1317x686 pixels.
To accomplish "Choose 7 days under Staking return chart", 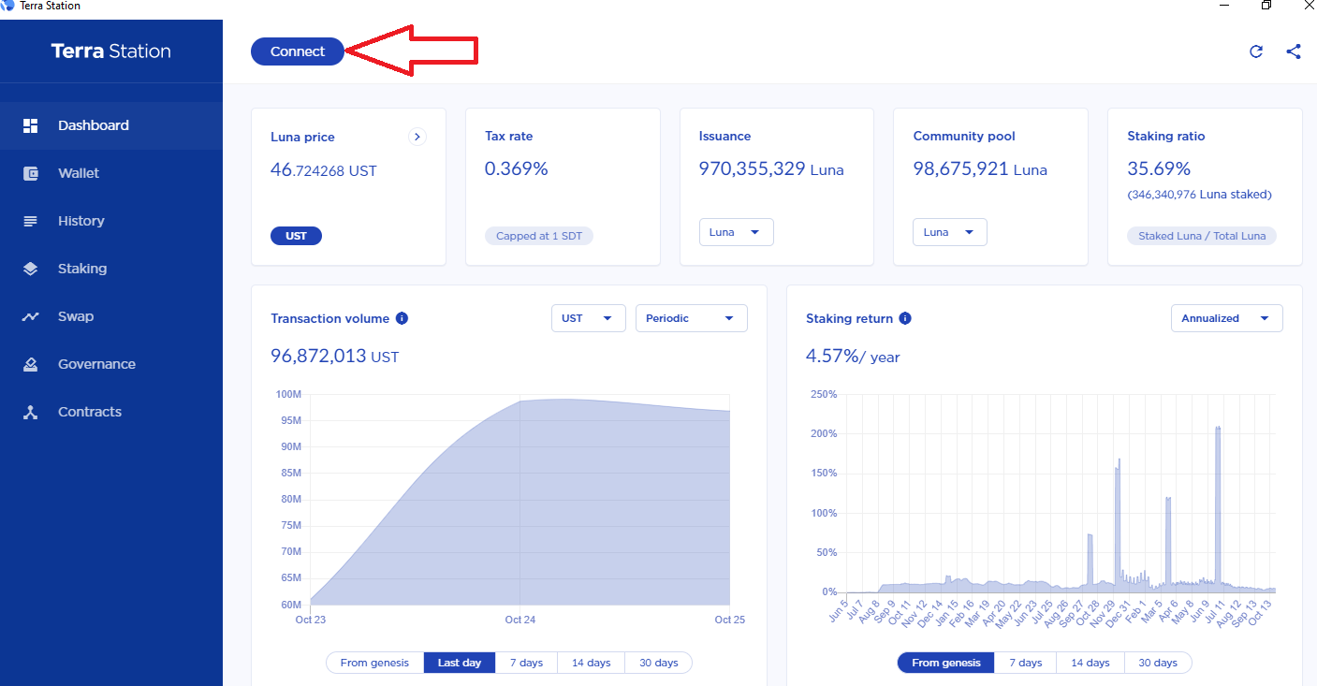I will (1026, 663).
